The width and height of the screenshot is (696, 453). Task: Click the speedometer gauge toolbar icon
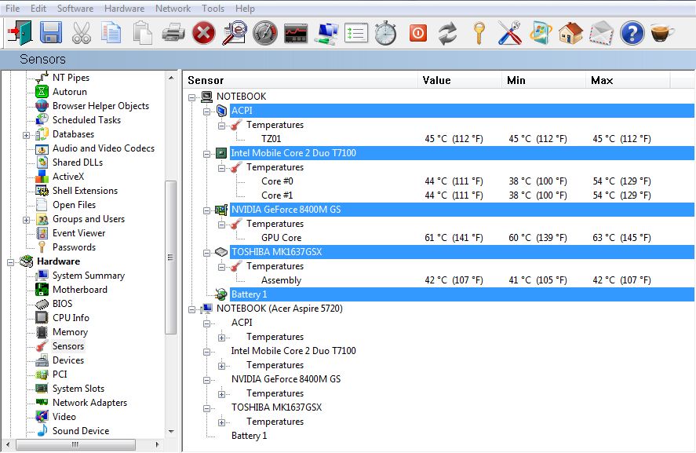click(265, 33)
